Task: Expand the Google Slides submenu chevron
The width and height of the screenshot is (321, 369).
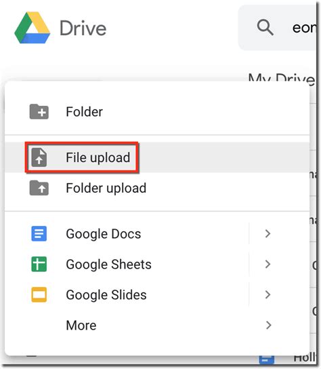Action: pos(268,294)
